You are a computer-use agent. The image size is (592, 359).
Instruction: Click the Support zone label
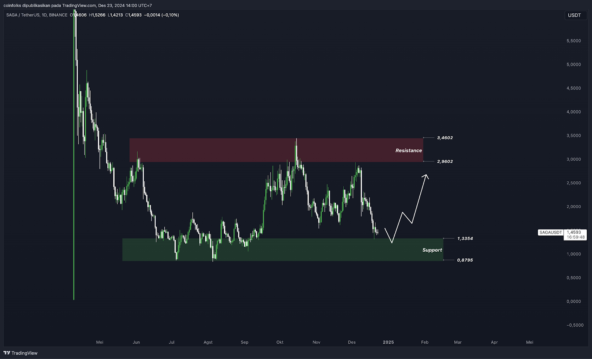pos(432,250)
